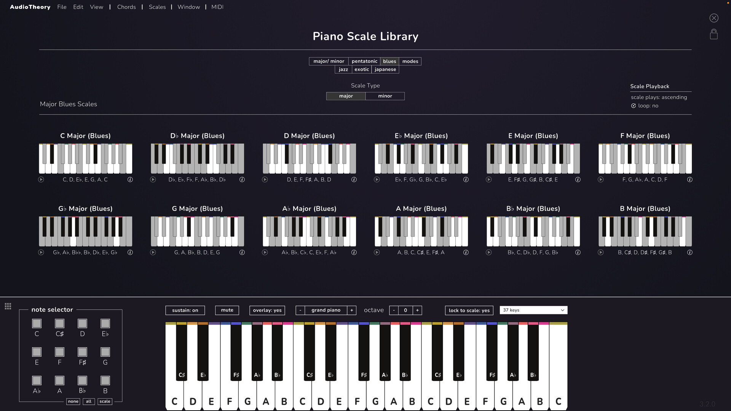
Task: Check the C note box
Action: pos(37,323)
